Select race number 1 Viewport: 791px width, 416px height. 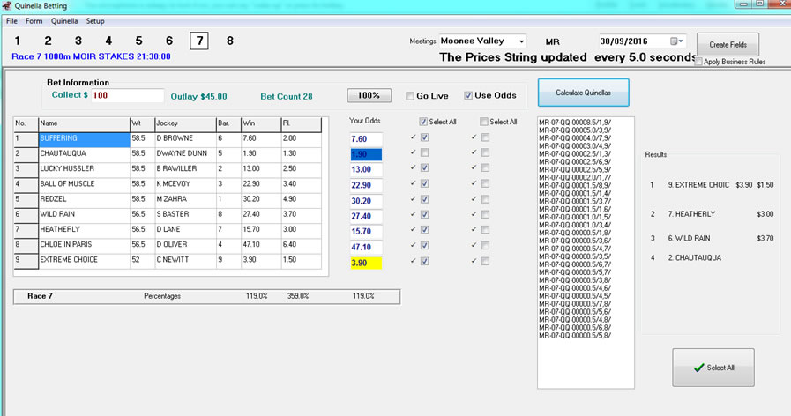(17, 41)
